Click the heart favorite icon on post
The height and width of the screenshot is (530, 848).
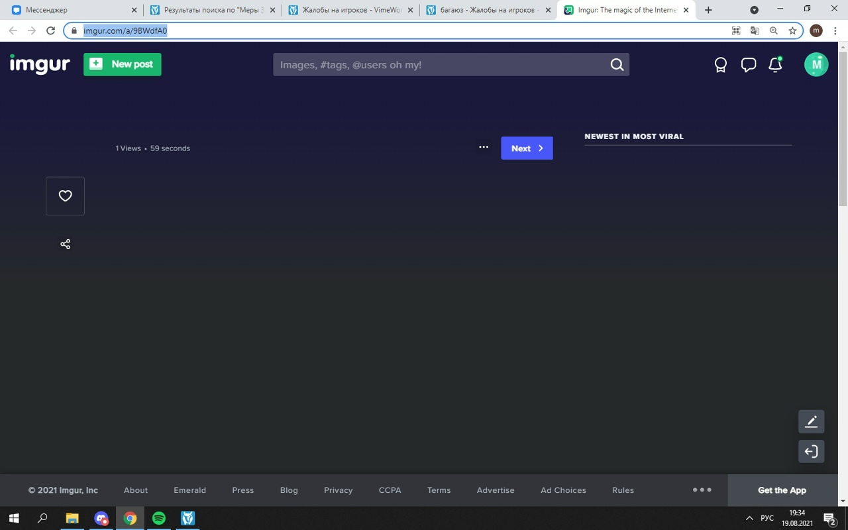(x=65, y=196)
